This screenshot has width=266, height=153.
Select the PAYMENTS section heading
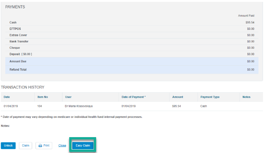[15, 7]
